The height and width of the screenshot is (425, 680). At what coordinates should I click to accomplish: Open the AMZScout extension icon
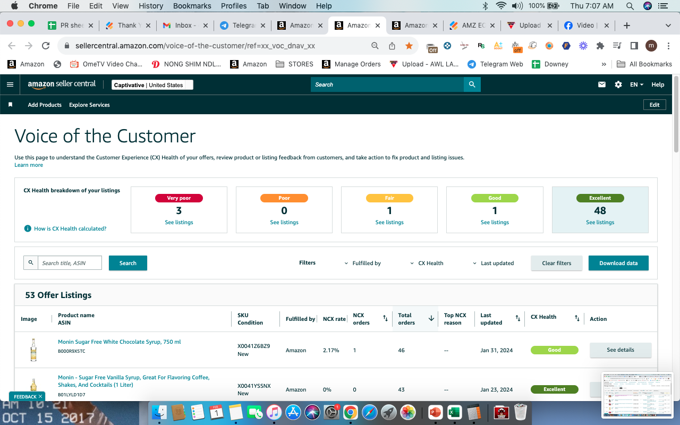point(498,46)
